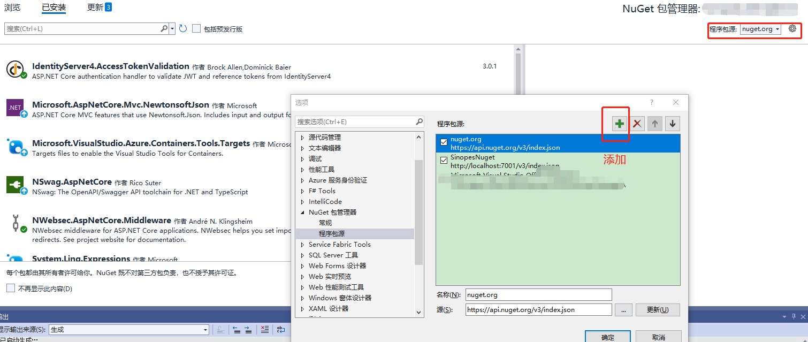
Task: Open NuGet settings gear icon
Action: tap(792, 29)
